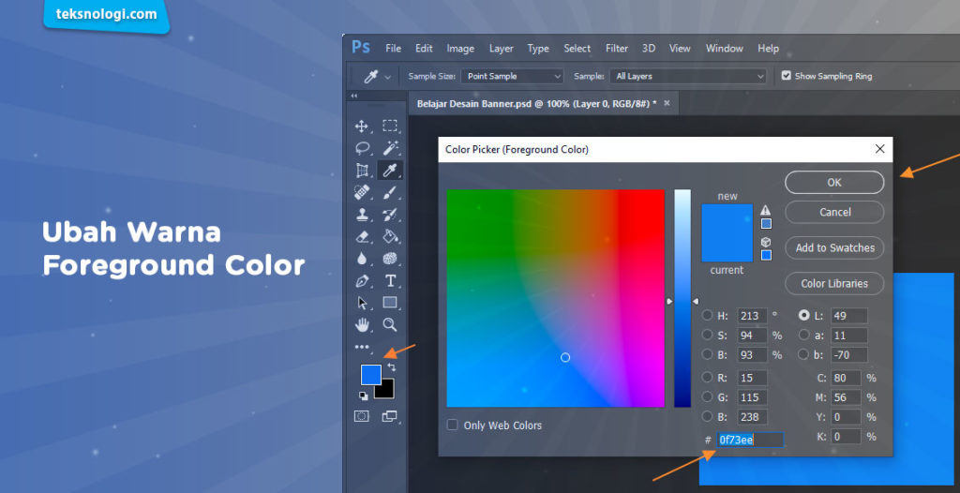Viewport: 960px width, 493px height.
Task: Open the Filter menu
Action: [617, 49]
